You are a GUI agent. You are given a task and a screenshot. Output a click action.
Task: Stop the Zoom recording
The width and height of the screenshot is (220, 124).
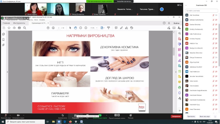(x=119, y=115)
